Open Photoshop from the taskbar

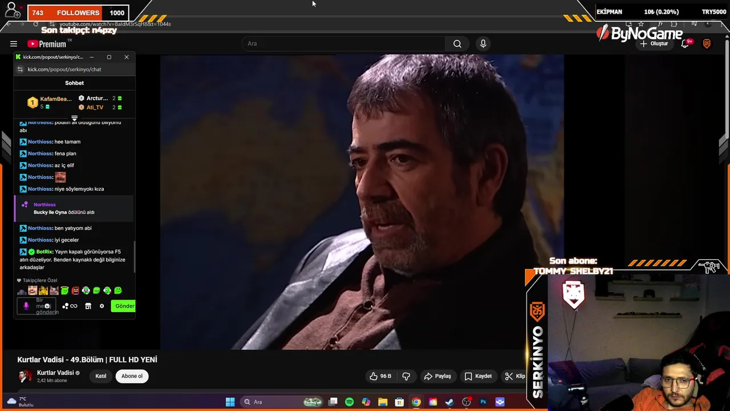[x=483, y=402]
